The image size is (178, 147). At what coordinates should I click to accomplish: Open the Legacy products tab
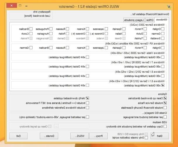[x=134, y=20]
